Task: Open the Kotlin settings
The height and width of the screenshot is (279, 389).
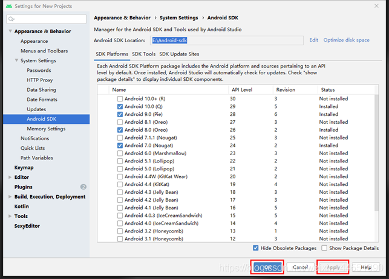Action: pos(22,207)
